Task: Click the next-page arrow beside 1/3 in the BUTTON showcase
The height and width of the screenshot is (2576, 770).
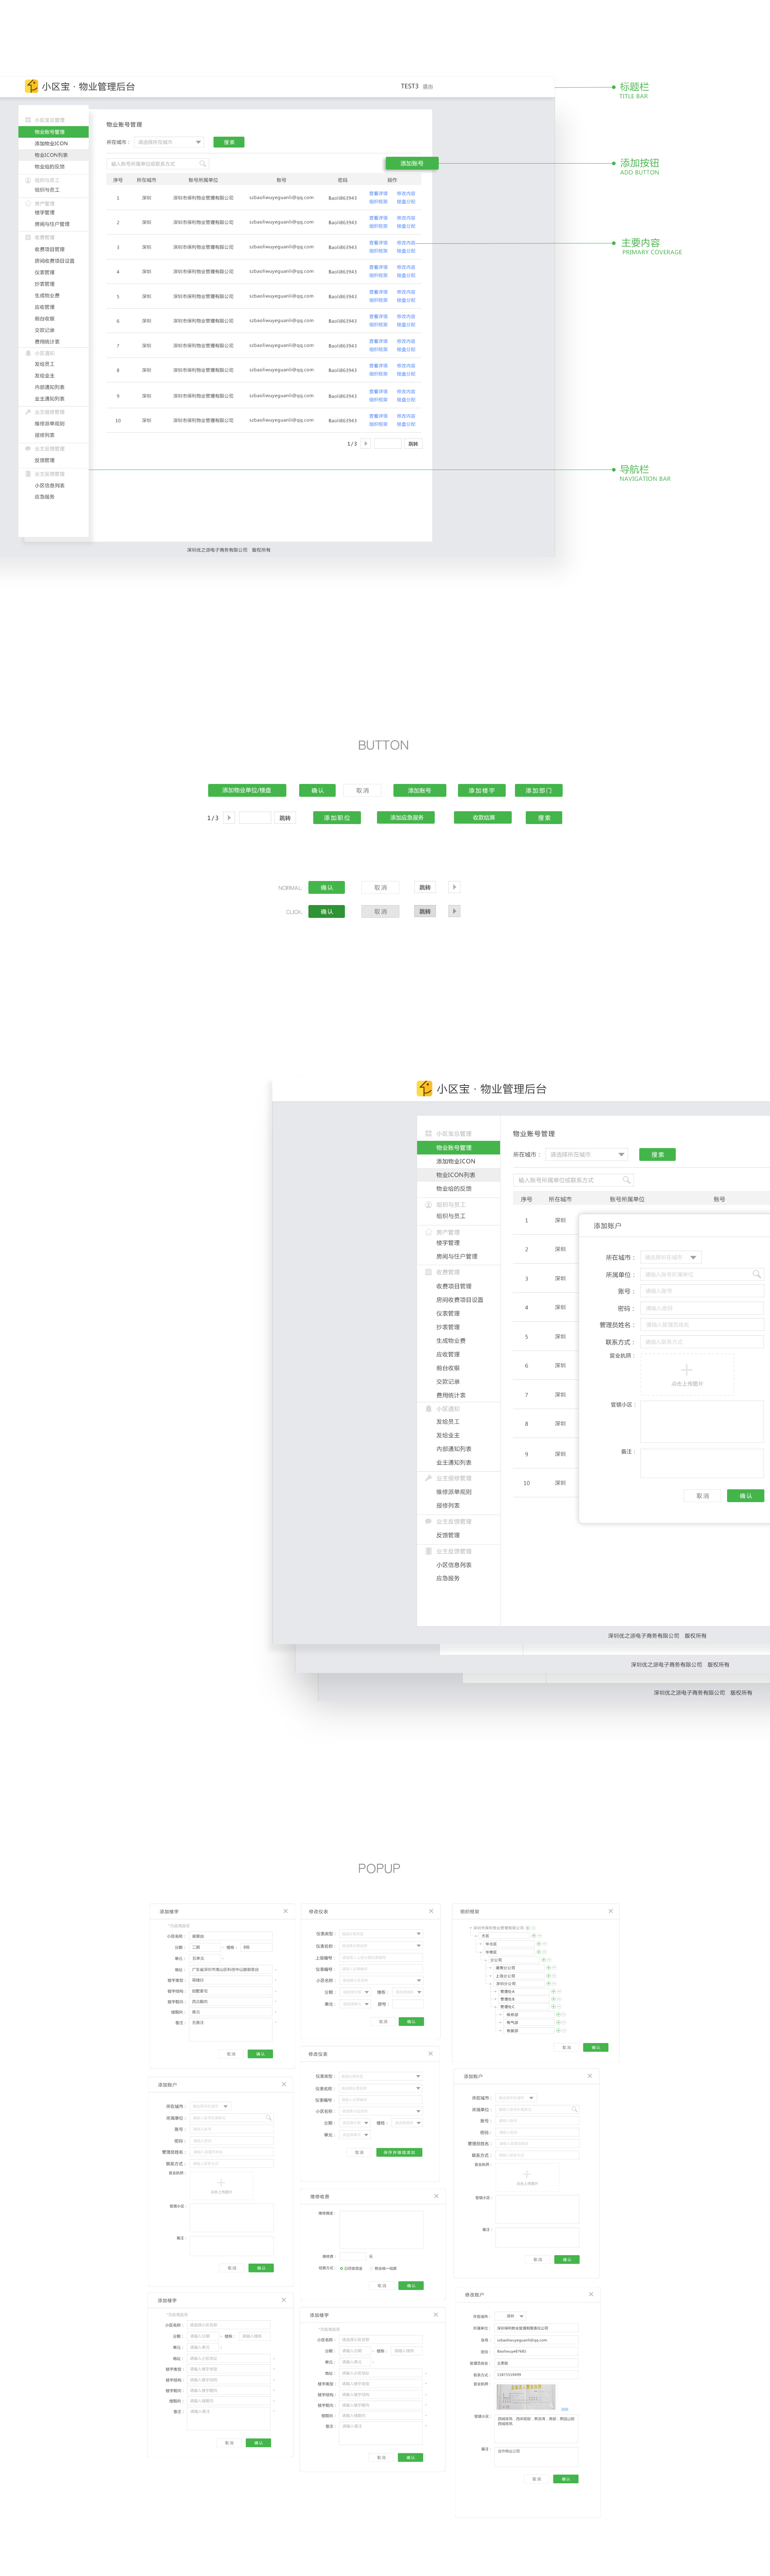Action: pos(229,818)
